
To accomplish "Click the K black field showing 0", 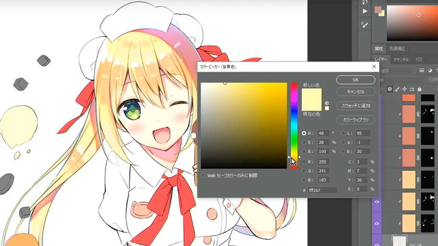I will pyautogui.click(x=361, y=189).
